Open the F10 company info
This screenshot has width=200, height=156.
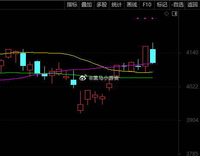[147, 5]
